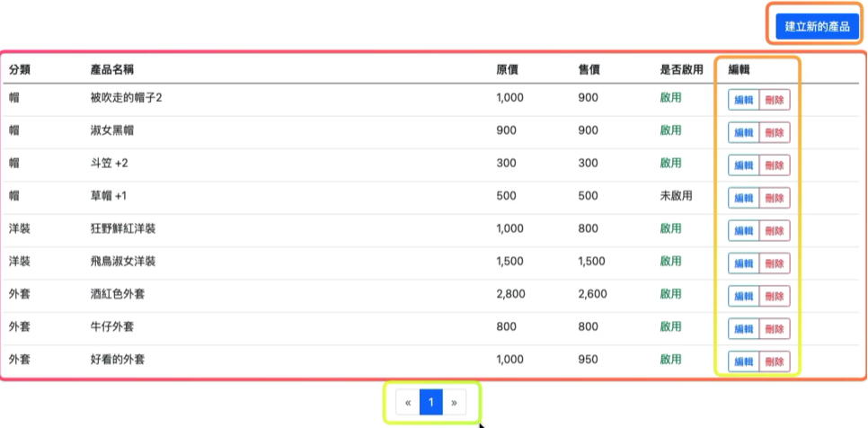Click sale price 950
Image resolution: width=868 pixels, height=428 pixels.
pyautogui.click(x=588, y=360)
